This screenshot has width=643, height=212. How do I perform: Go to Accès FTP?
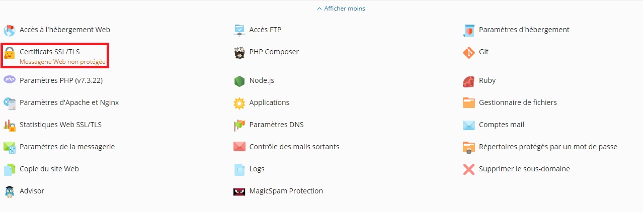point(265,30)
